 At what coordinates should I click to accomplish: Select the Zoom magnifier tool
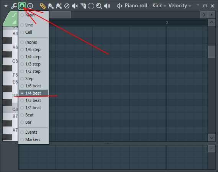99,6
